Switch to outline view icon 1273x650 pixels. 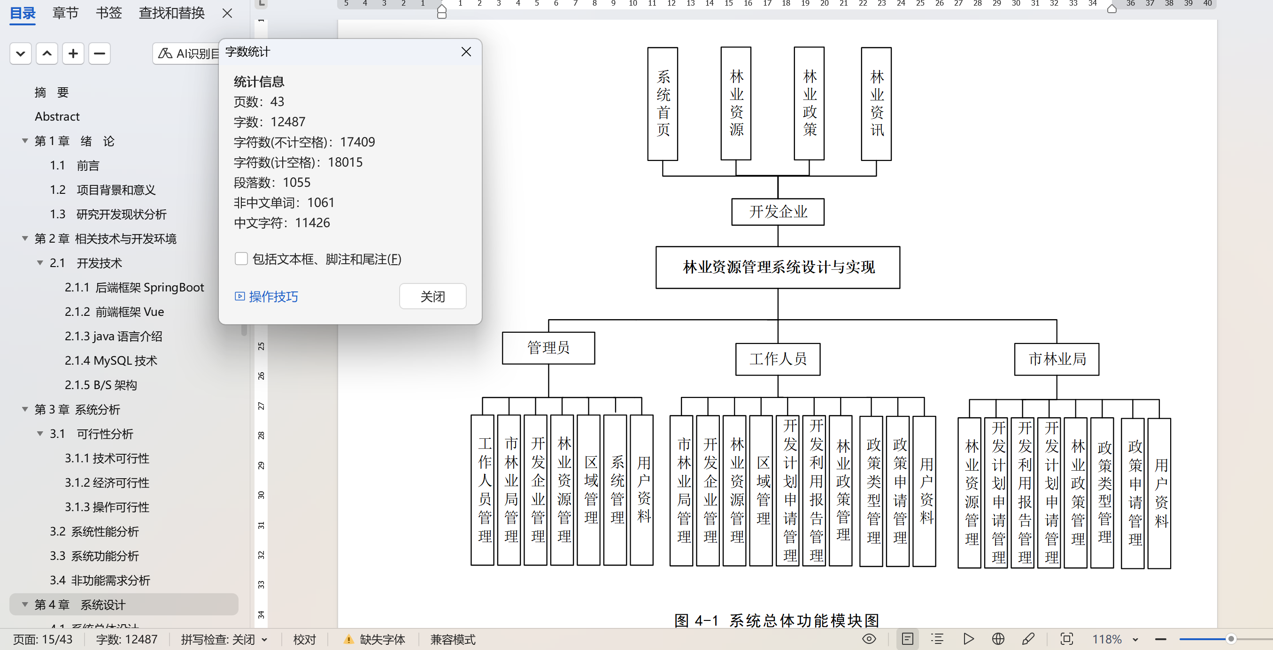pos(937,639)
